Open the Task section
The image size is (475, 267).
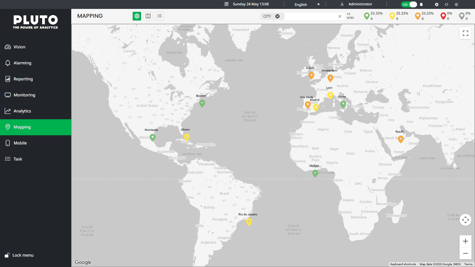(x=36, y=159)
